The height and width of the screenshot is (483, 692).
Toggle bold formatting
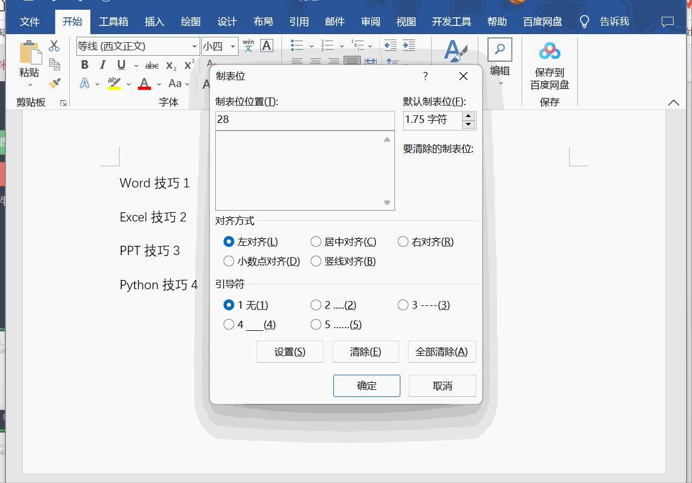[84, 64]
